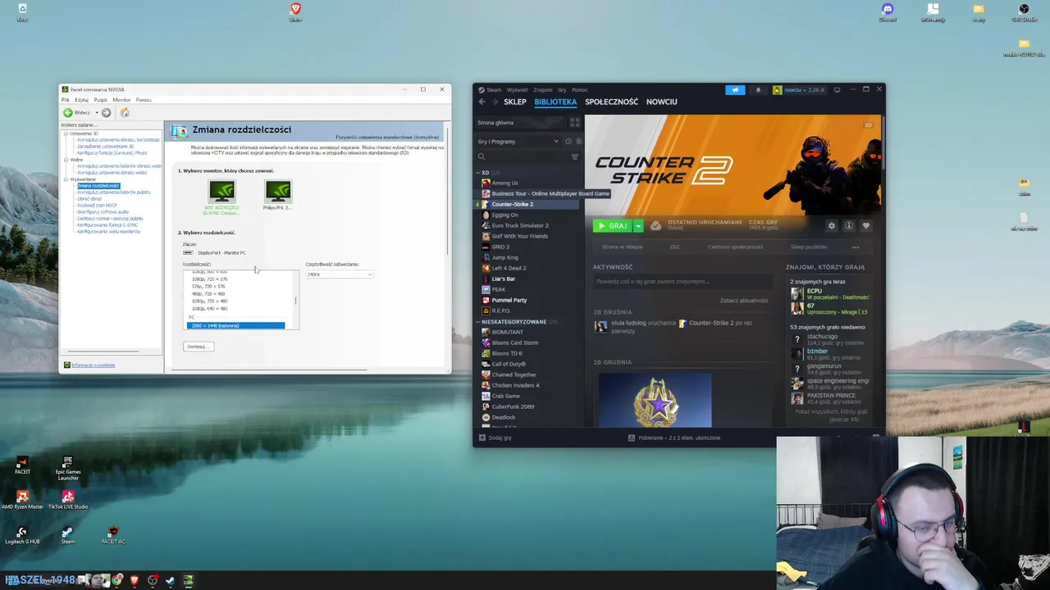This screenshot has height=590, width=1050.
Task: Click OBS icon in taskbar
Action: [153, 580]
